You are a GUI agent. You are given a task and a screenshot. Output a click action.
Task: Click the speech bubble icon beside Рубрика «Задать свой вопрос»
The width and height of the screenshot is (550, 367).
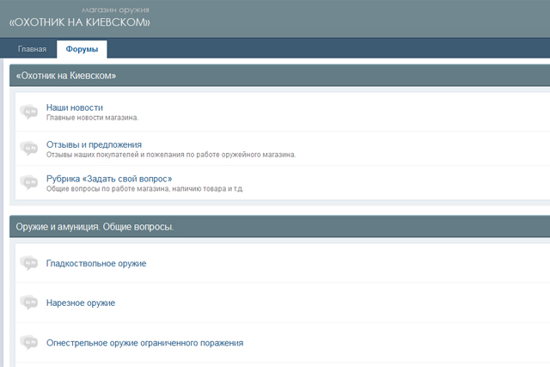click(28, 182)
